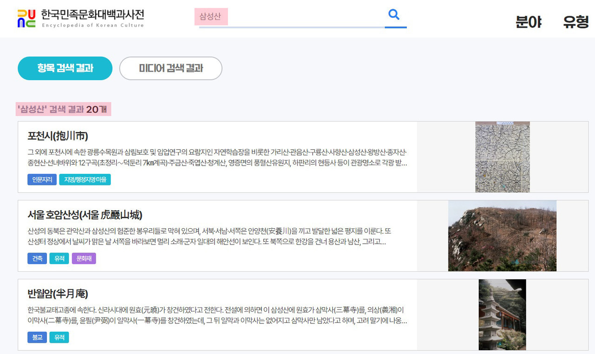Click the 유적 tag under 반월암
Screen dimensions: 595x354
tap(59, 337)
